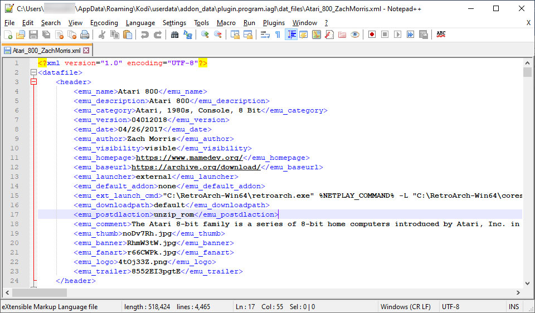Close all documents toolbar icon
The width and height of the screenshot is (535, 313).
point(72,35)
